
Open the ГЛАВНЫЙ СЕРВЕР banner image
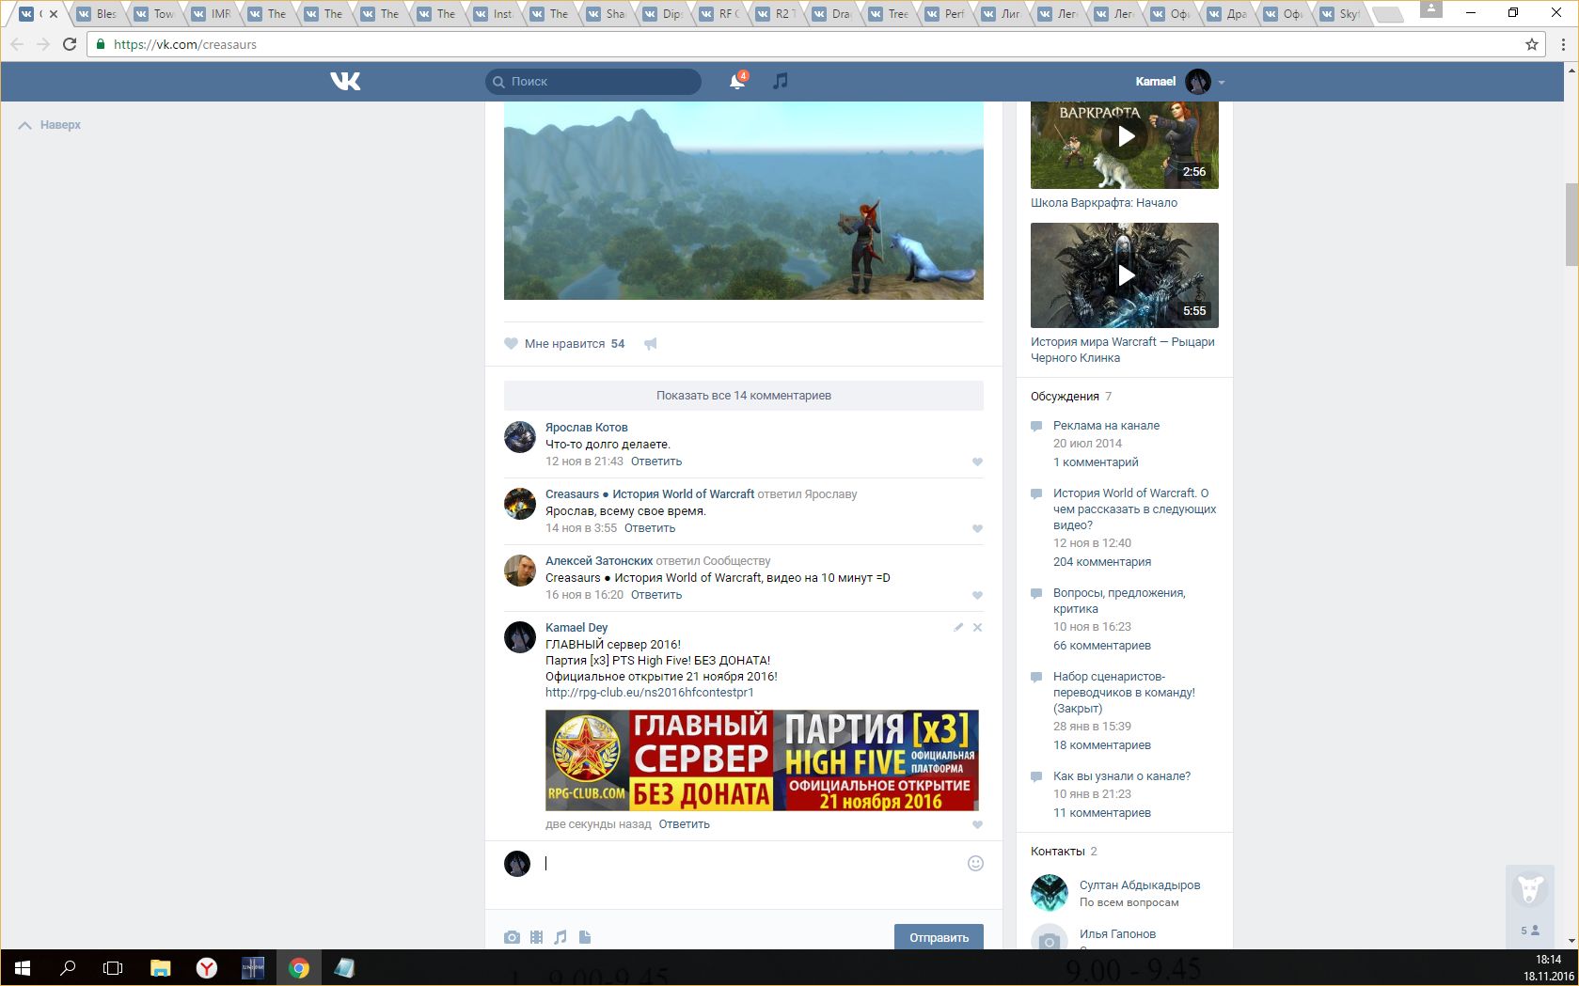pos(762,760)
